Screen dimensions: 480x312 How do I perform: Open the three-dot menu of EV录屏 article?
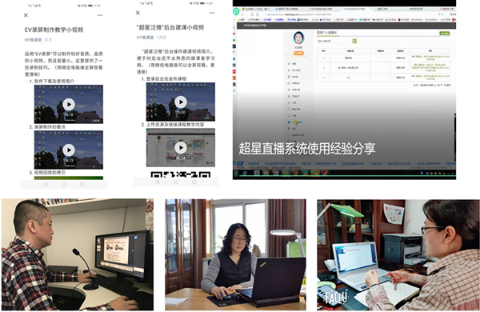click(100, 15)
